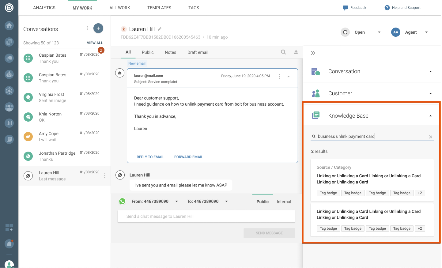Click the plus icon to start new conversation
Image resolution: width=442 pixels, height=268 pixels.
[x=98, y=28]
